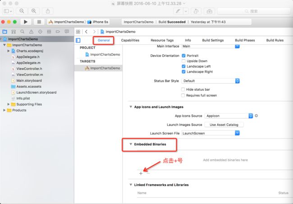
Task: Enable the Requires full screen checkbox
Action: pyautogui.click(x=183, y=95)
